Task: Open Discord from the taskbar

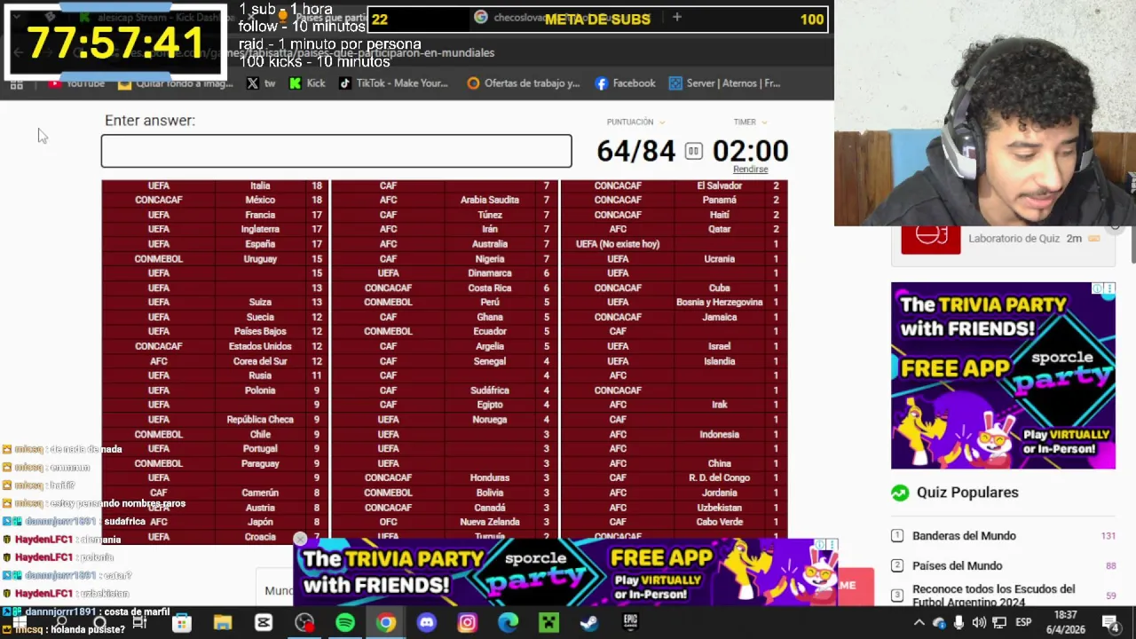Action: tap(426, 623)
